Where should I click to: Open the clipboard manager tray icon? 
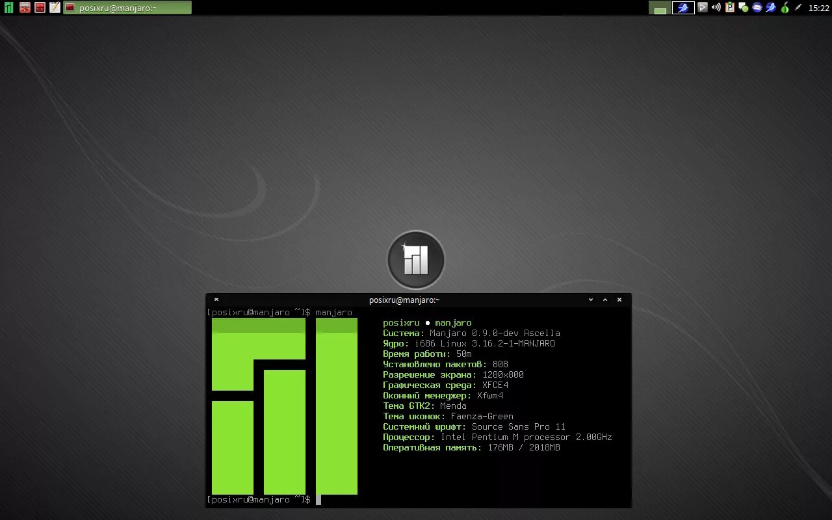coord(730,8)
